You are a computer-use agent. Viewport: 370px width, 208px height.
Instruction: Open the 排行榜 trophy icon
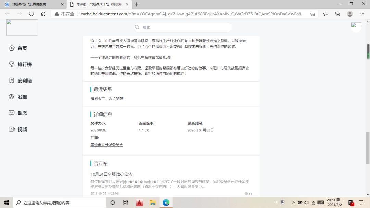tap(12, 64)
